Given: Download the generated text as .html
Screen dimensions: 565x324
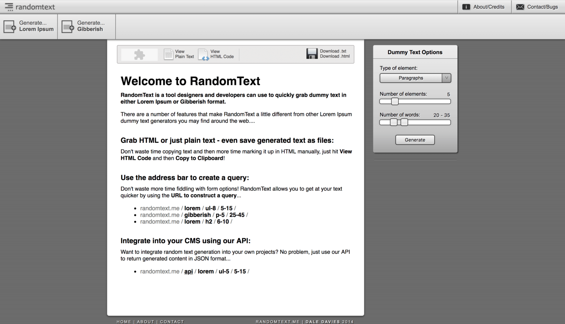Looking at the screenshot, I should [335, 56].
